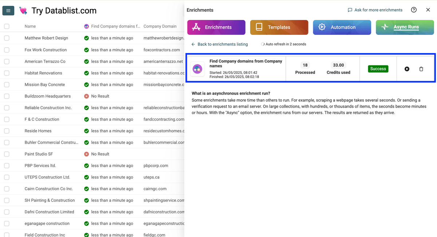The image size is (437, 237).
Task: Click the Reliable Construction Inc. name cell
Action: (48, 108)
